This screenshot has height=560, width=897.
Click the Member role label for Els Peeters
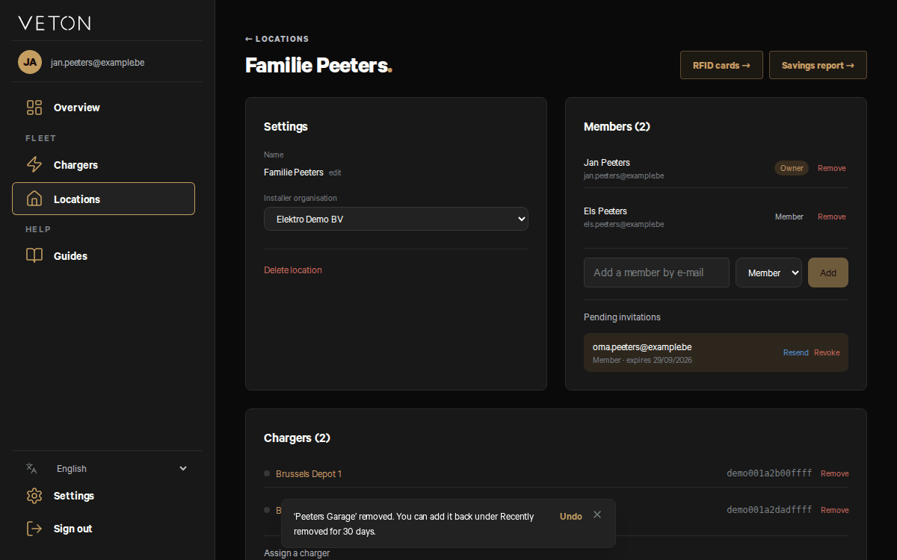pyautogui.click(x=789, y=217)
